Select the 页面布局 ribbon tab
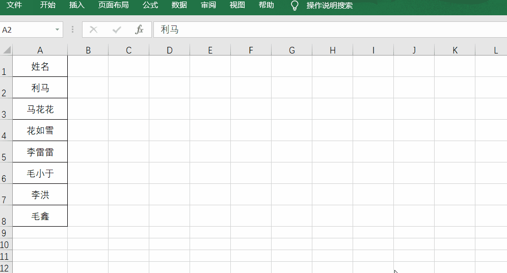The width and height of the screenshot is (507, 273). pyautogui.click(x=113, y=5)
